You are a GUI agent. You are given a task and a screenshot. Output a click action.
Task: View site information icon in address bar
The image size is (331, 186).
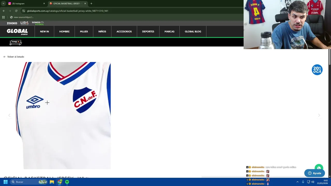pyautogui.click(x=24, y=11)
